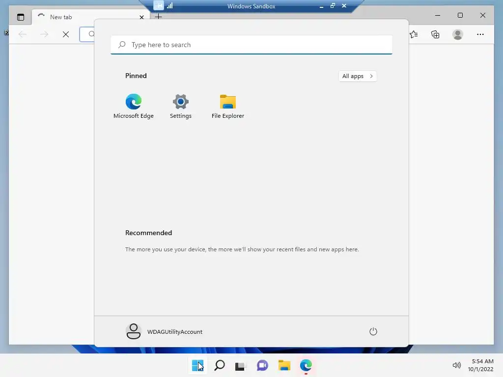Open taskbar Search magnifier
This screenshot has width=503, height=377.
(220, 365)
